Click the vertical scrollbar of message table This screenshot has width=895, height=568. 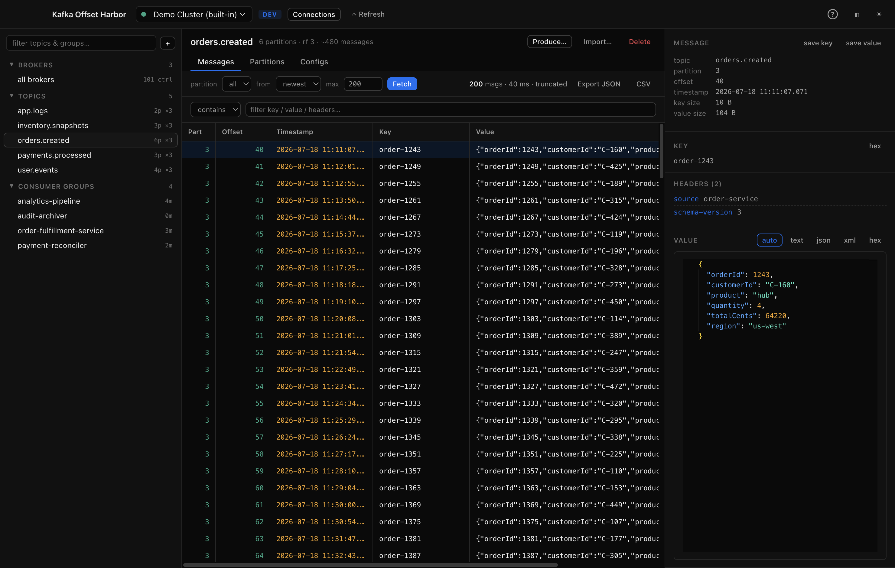pos(661,151)
